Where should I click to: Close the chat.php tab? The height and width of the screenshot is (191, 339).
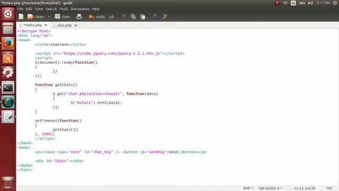pyautogui.click(x=76, y=25)
